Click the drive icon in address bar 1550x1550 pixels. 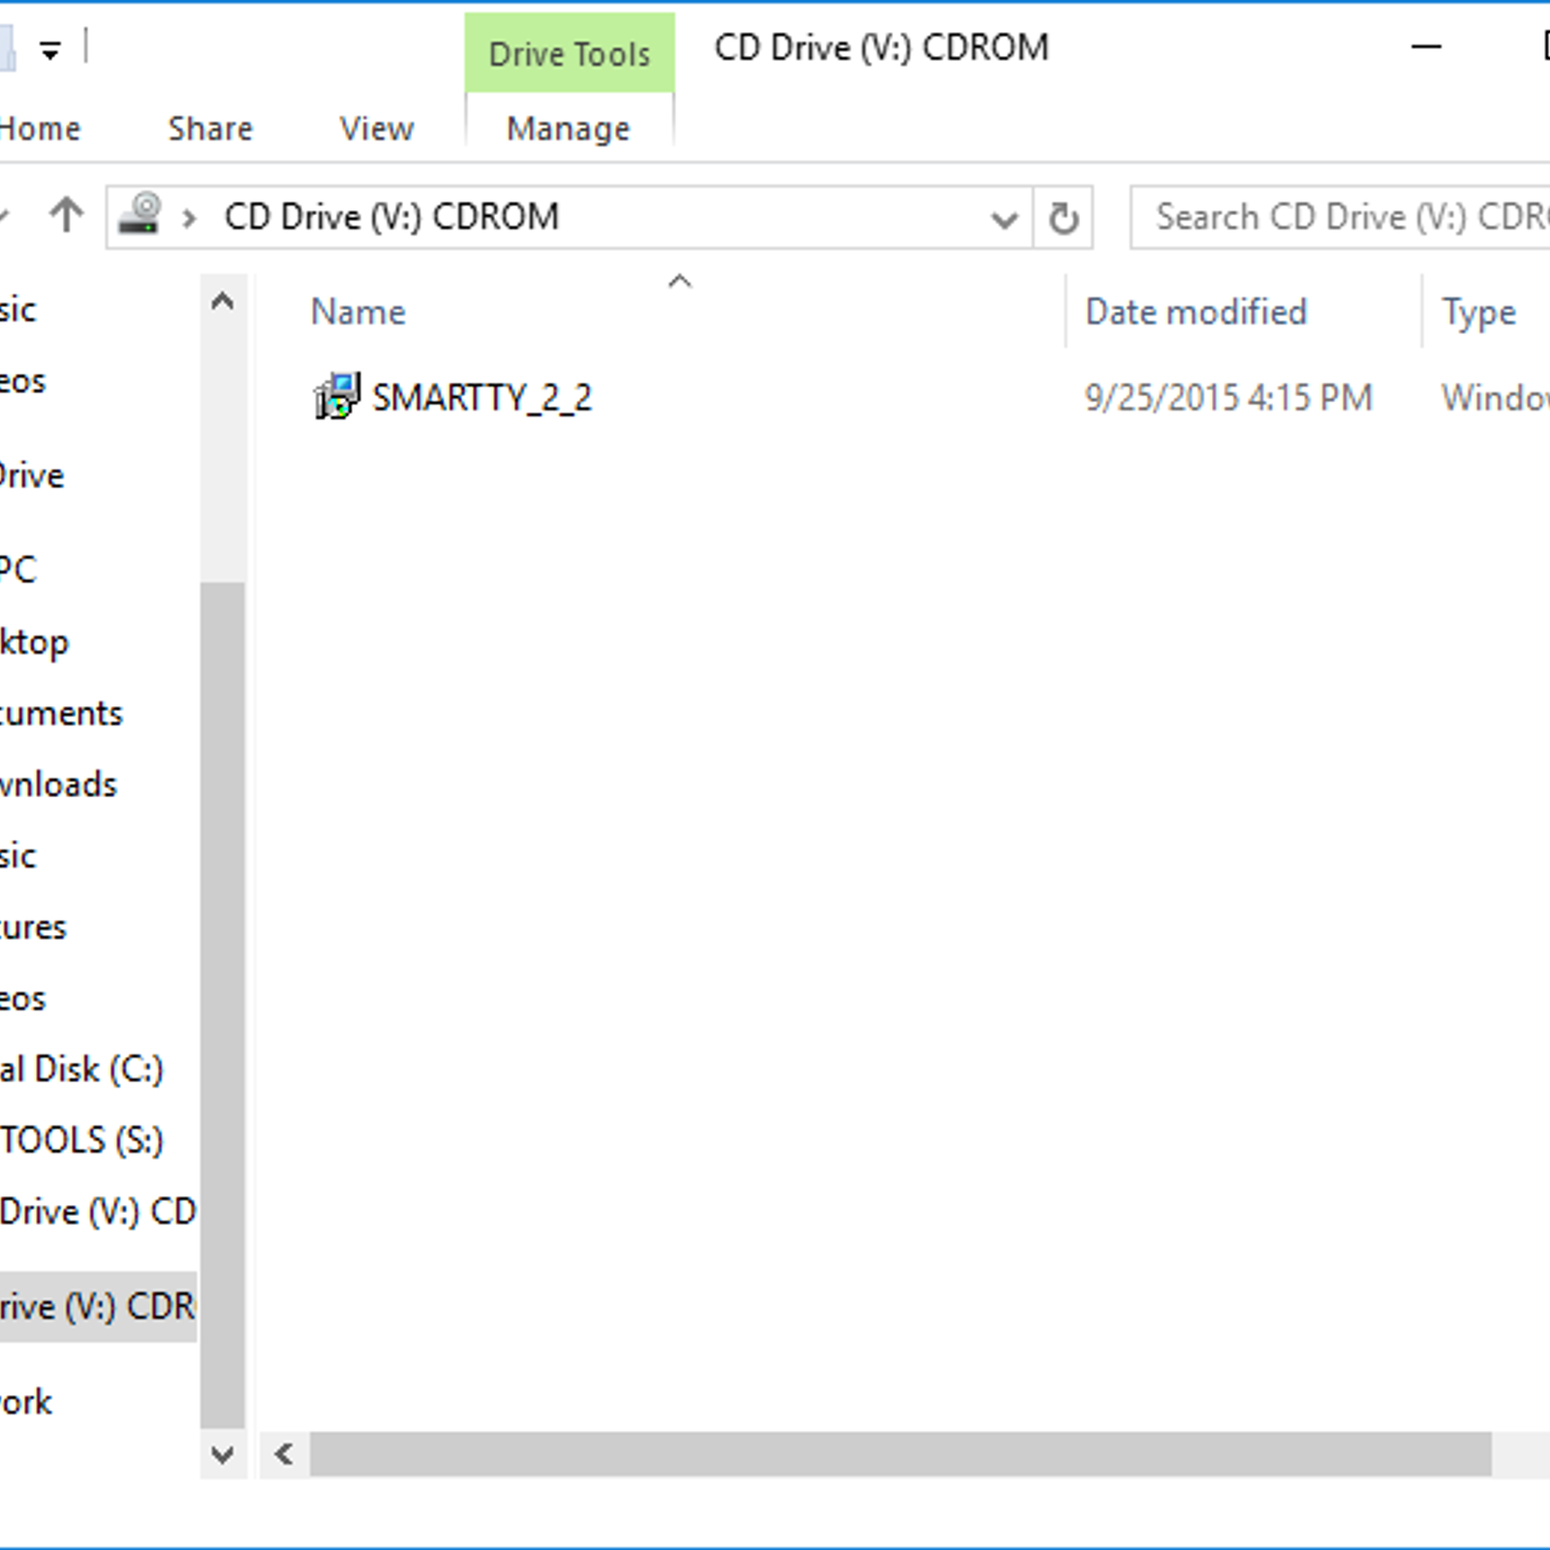click(x=139, y=215)
